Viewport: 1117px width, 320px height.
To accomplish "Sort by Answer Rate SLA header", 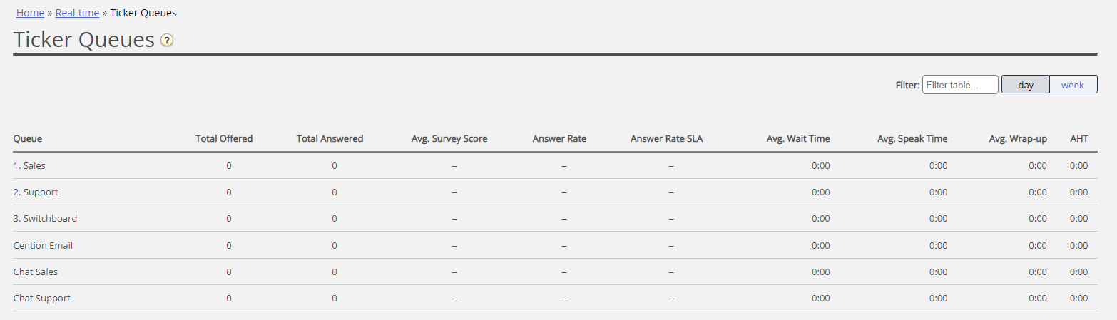I will [x=666, y=139].
